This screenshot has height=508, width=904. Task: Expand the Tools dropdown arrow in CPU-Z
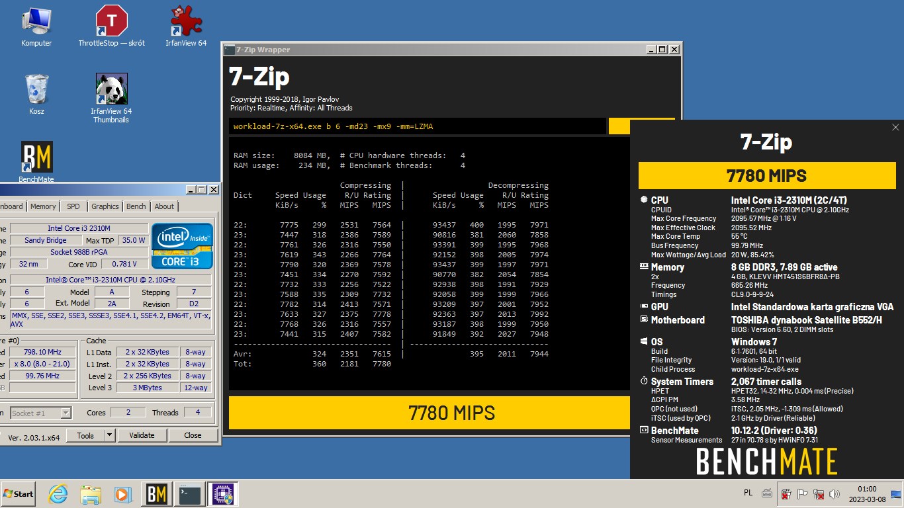tap(110, 435)
